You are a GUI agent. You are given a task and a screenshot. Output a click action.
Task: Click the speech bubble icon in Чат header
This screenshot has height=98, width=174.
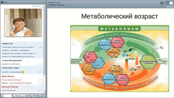[x=2, y=2]
